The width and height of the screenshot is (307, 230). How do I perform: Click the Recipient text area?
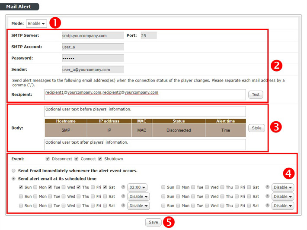[145, 95]
